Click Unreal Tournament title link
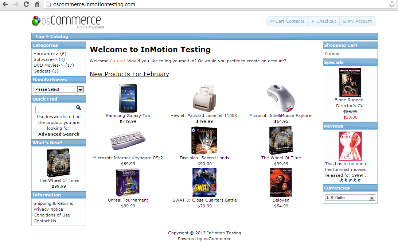398x242 pixels. pos(128,200)
